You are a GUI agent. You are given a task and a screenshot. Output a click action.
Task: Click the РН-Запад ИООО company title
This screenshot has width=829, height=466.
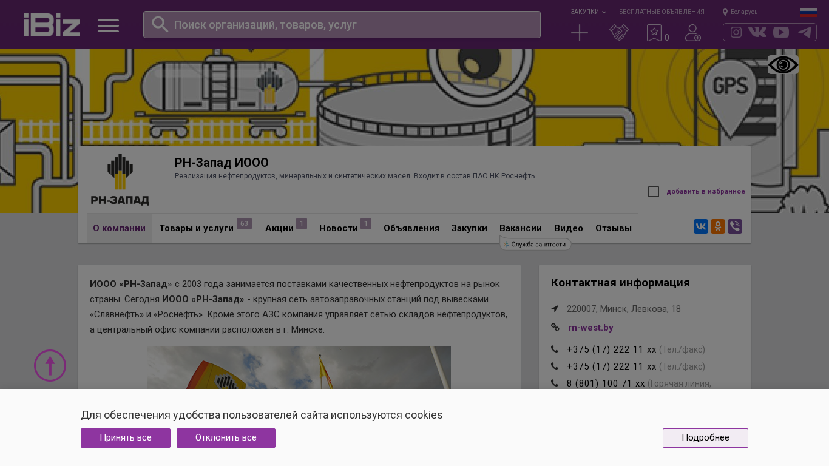[x=222, y=163]
